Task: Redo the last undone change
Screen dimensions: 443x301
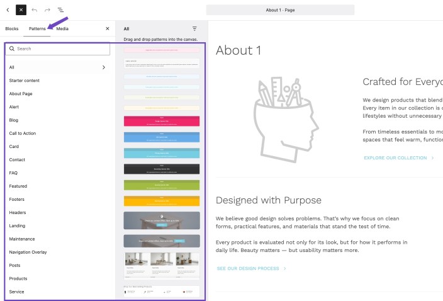Action: click(x=47, y=10)
